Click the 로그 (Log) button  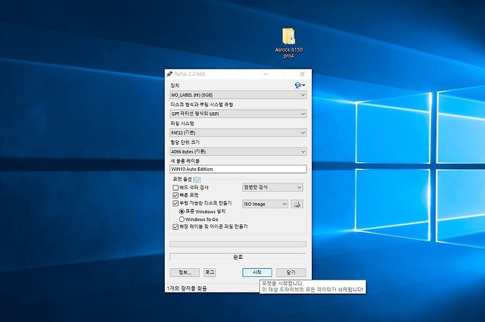(x=209, y=272)
